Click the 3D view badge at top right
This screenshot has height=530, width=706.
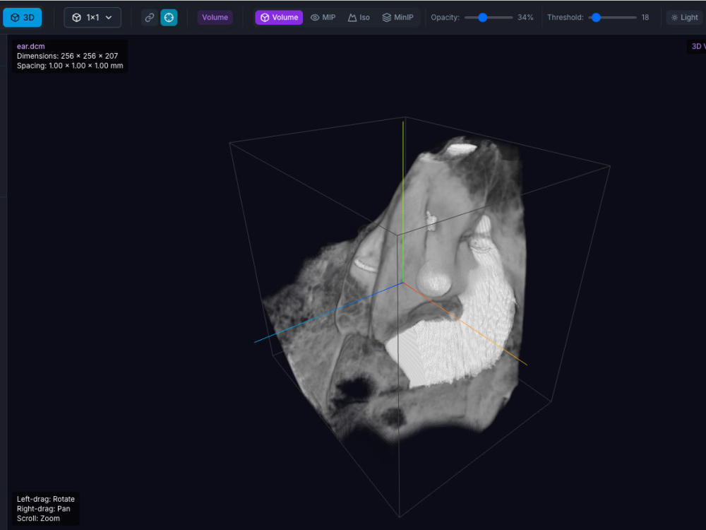[x=696, y=46]
